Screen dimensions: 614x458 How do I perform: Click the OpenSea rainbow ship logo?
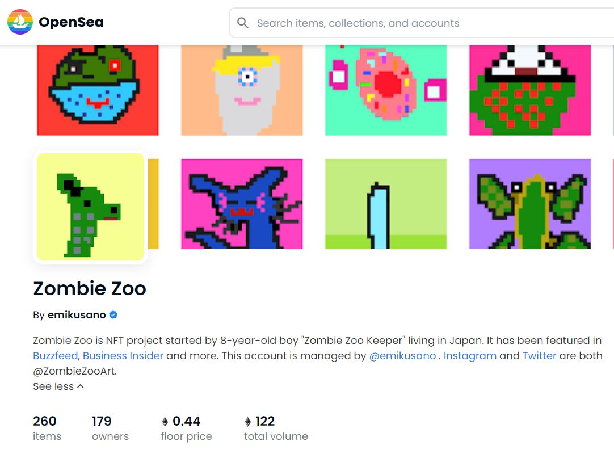[20, 22]
